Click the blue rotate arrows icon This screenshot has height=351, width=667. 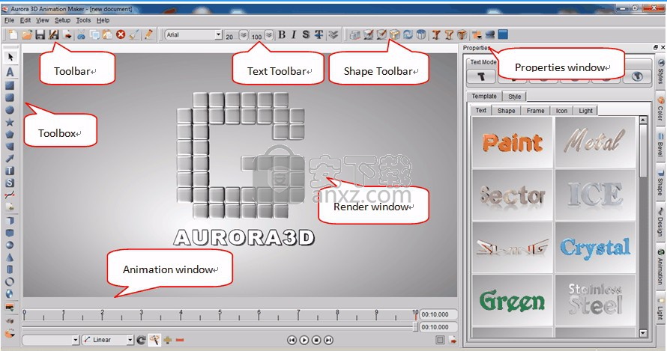click(x=408, y=35)
